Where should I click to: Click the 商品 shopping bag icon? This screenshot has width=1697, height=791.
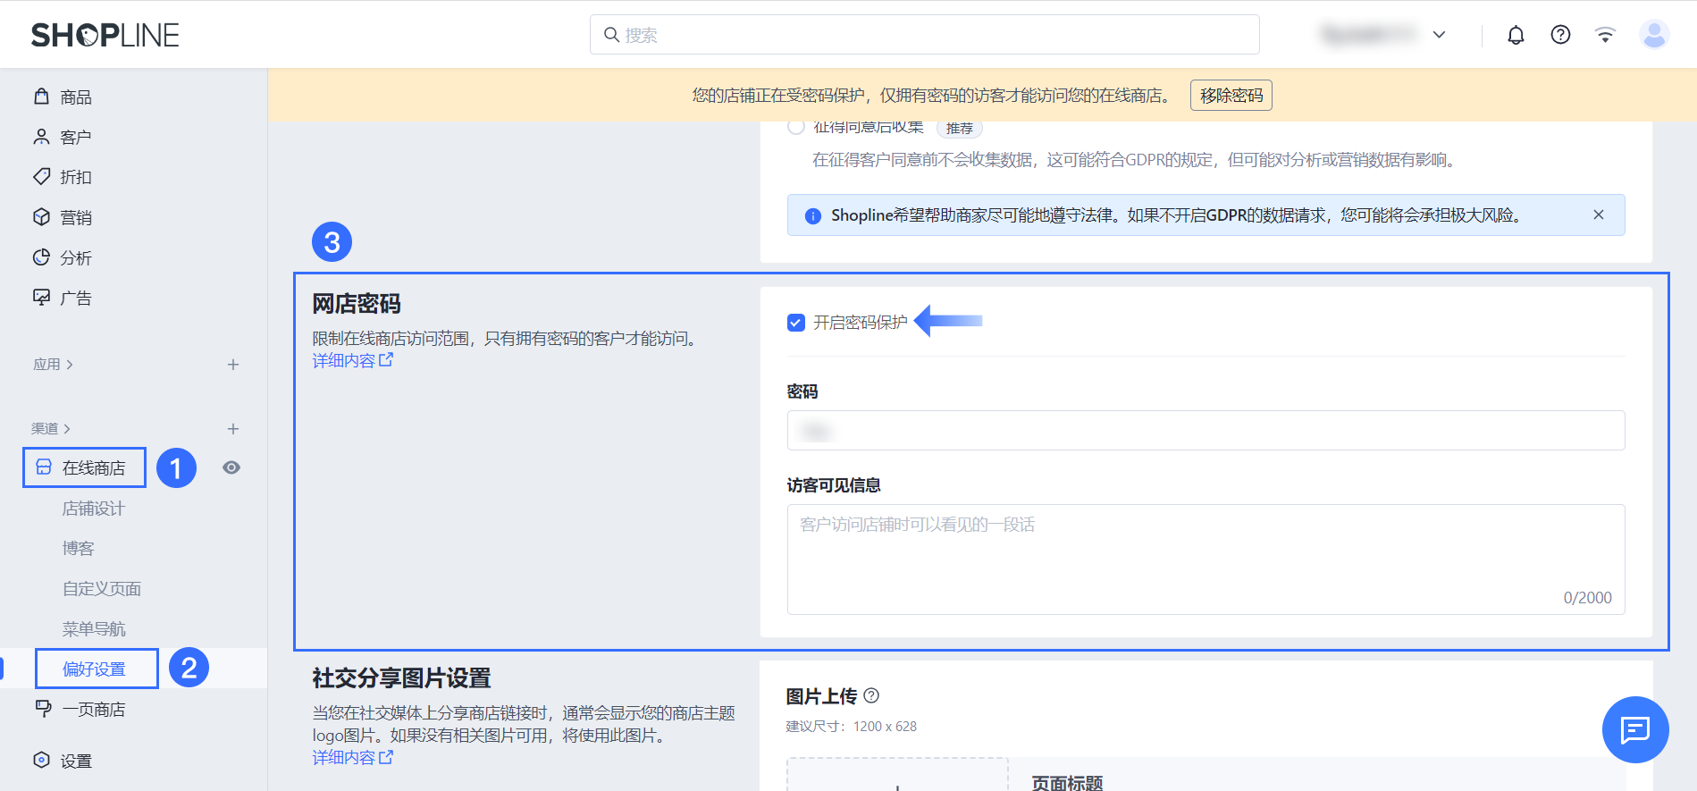(41, 96)
